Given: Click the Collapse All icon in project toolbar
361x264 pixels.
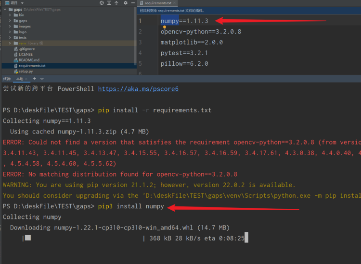Looking at the screenshot, I should coord(116,3).
